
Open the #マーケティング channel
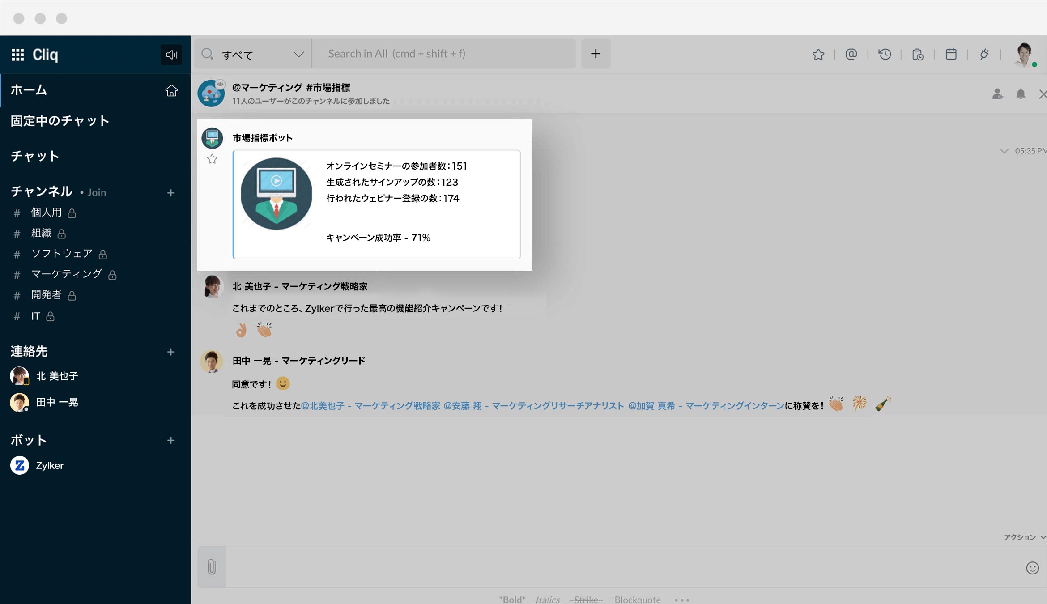click(67, 274)
